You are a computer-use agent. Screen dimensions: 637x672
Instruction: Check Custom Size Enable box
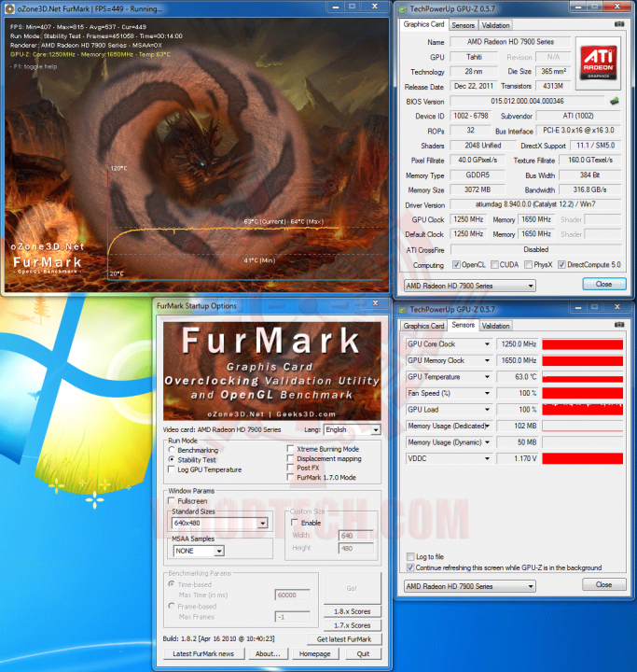[295, 523]
